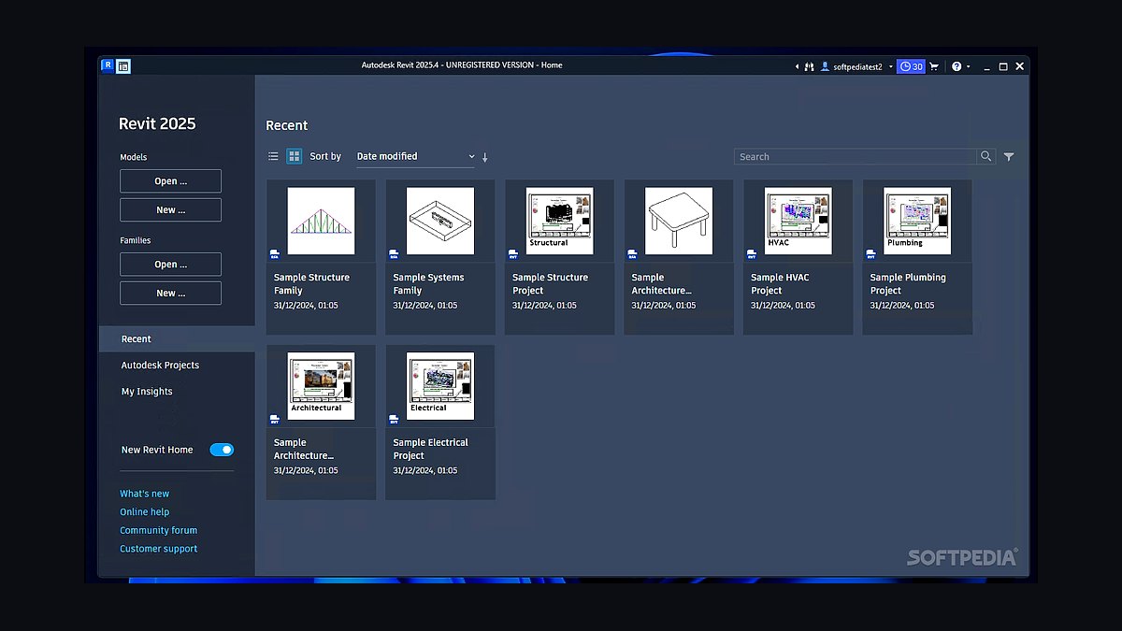The width and height of the screenshot is (1122, 631).
Task: Click New button under Families
Action: (x=170, y=294)
